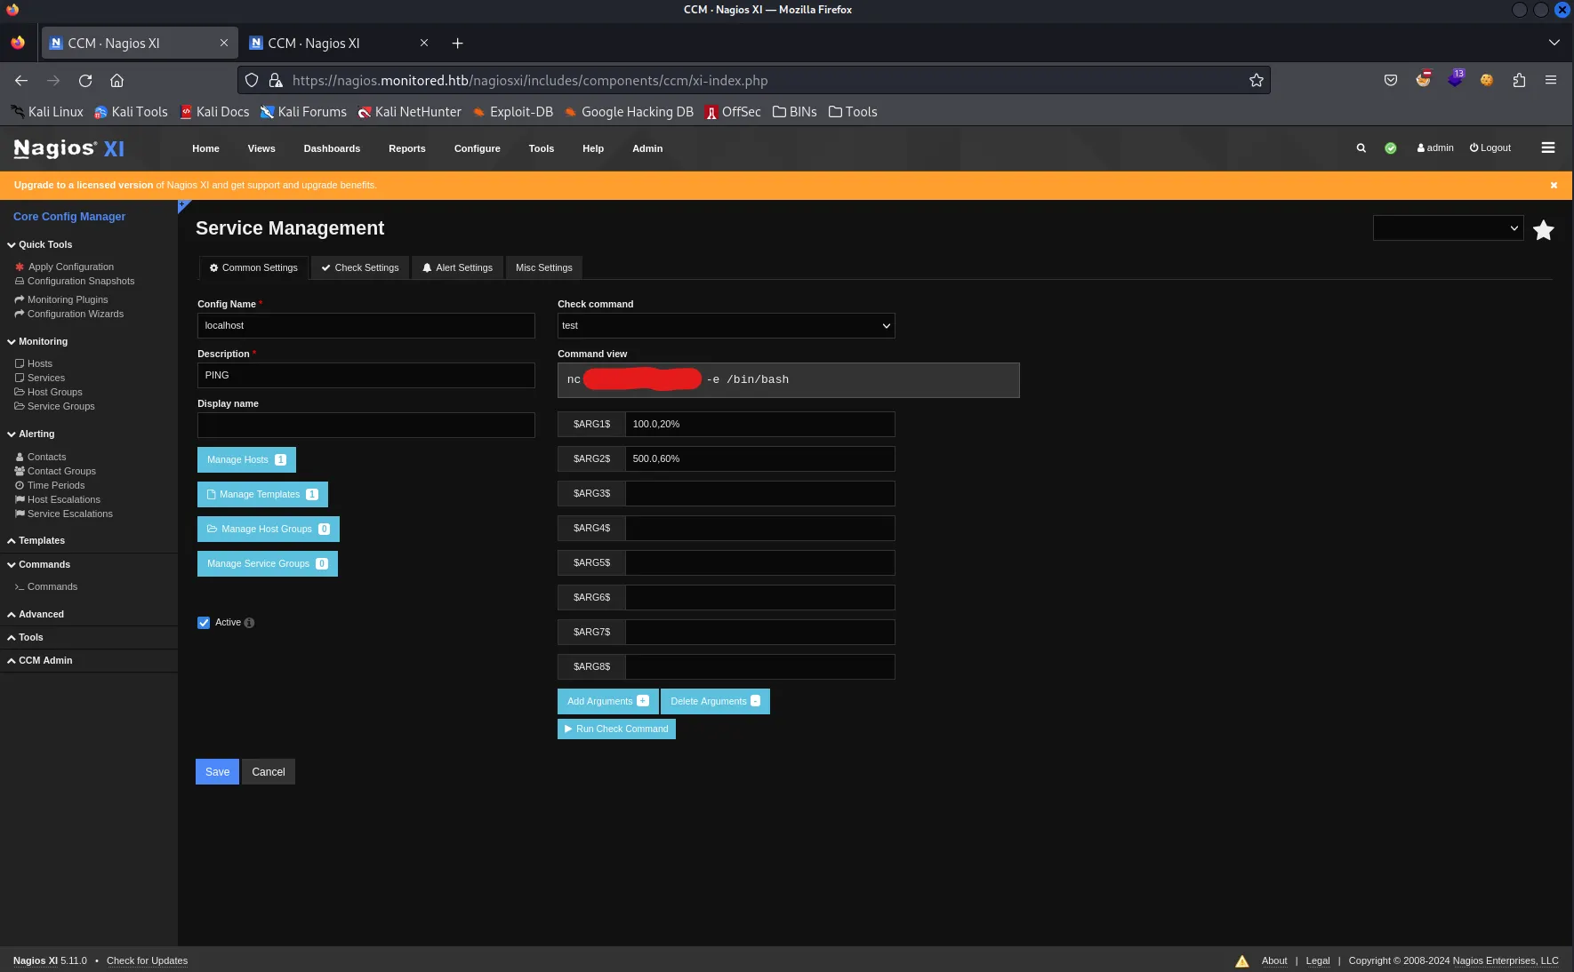Click the Nagios XI search magnifier icon

point(1361,148)
